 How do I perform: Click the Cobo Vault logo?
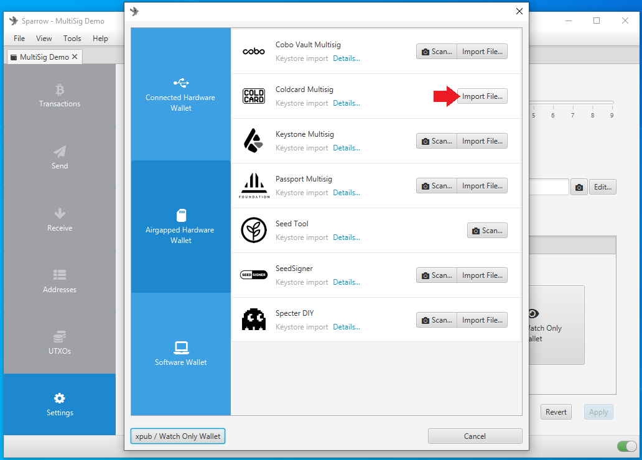[254, 52]
